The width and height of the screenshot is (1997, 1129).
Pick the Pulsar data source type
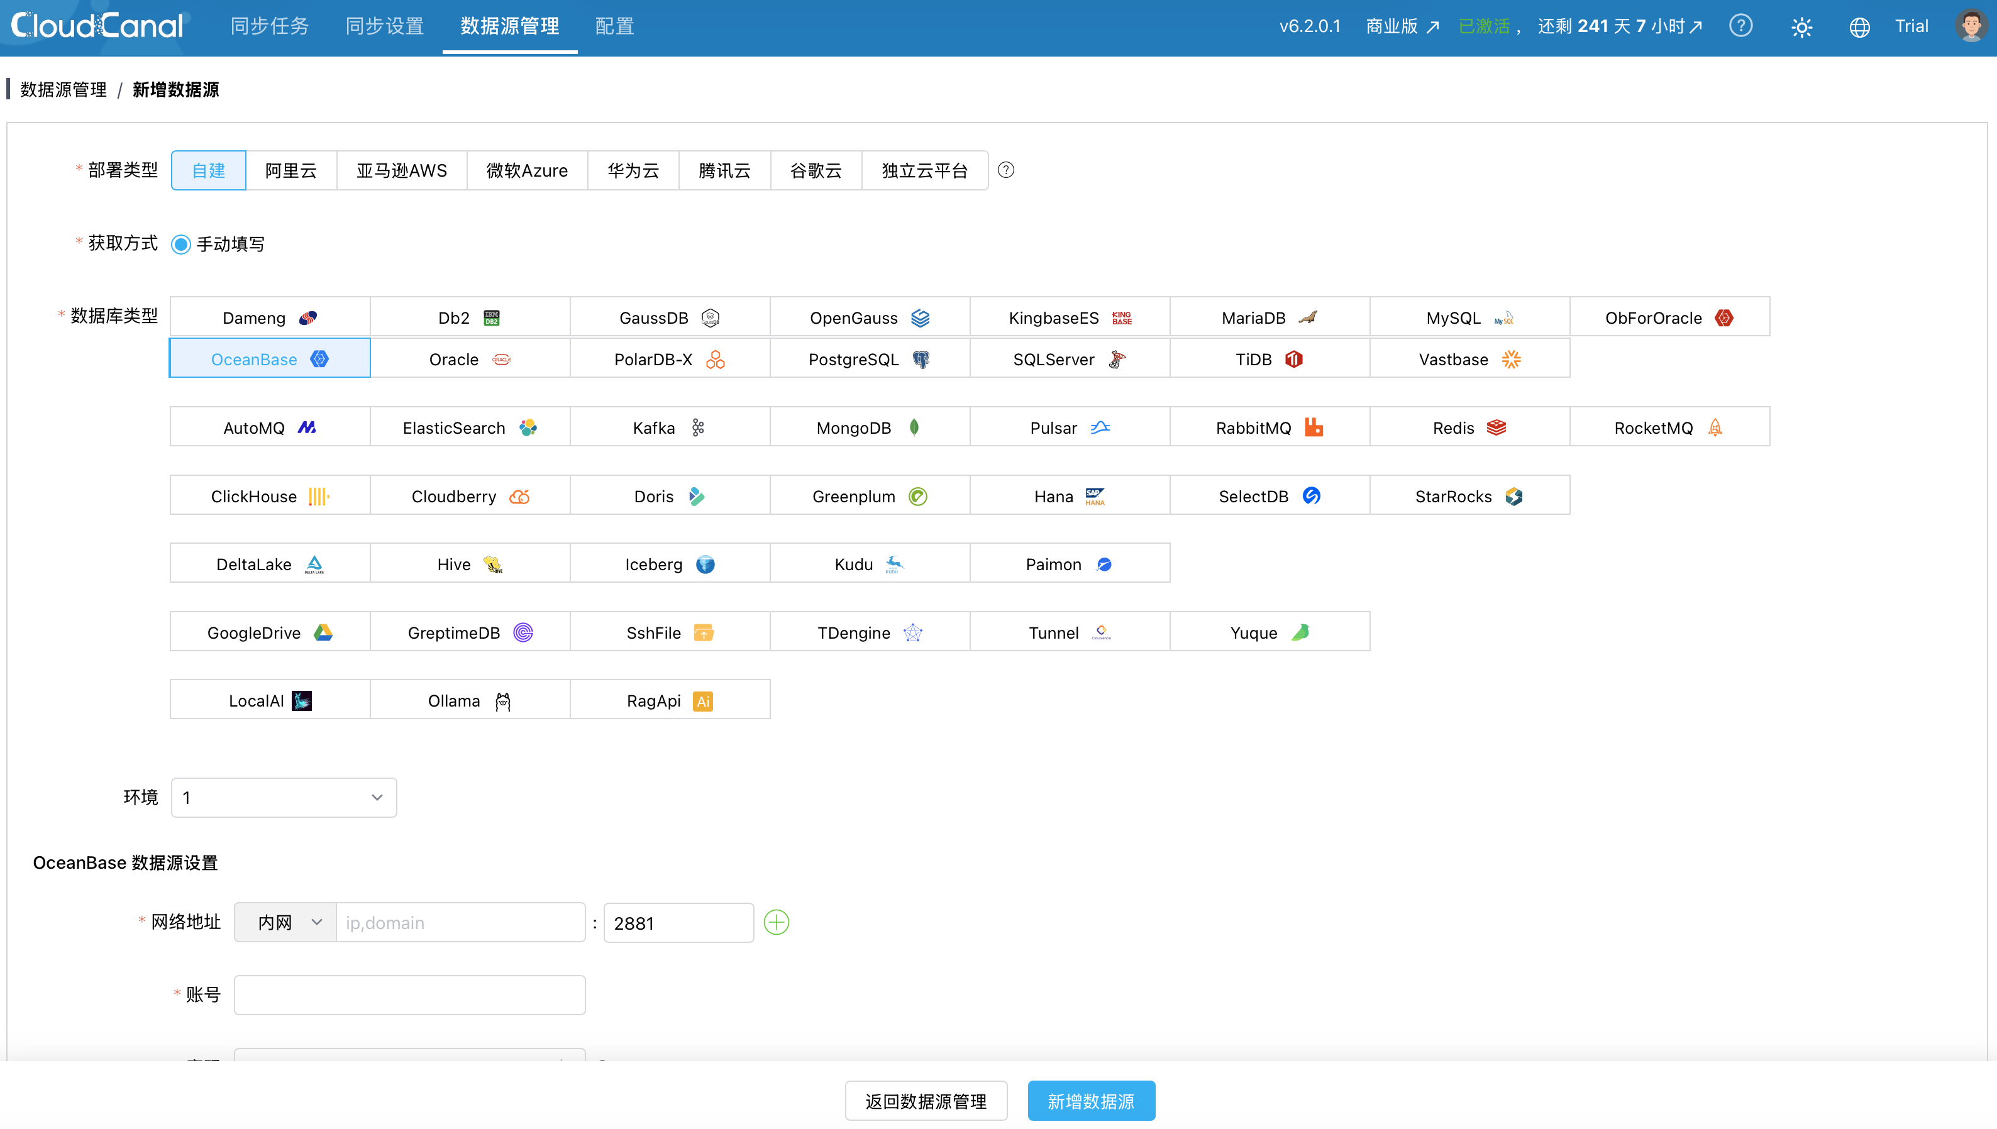click(x=1070, y=427)
